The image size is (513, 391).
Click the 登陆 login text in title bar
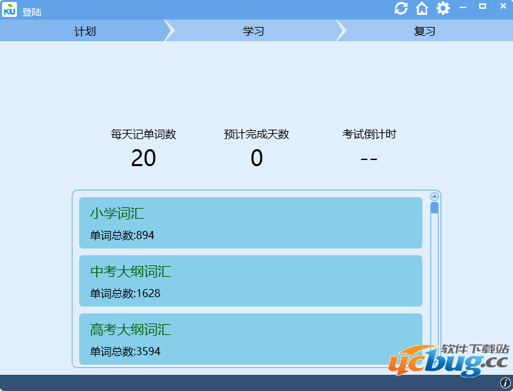32,11
